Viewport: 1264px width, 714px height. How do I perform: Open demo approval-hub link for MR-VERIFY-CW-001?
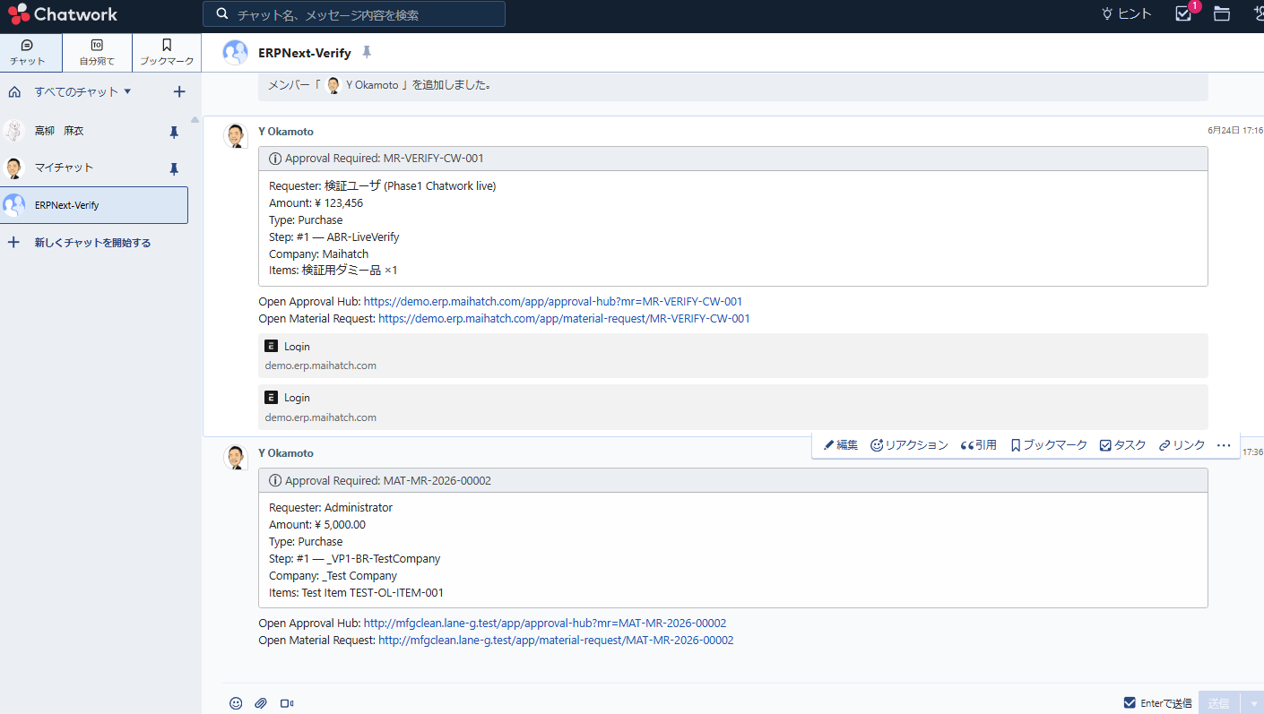[x=553, y=302]
